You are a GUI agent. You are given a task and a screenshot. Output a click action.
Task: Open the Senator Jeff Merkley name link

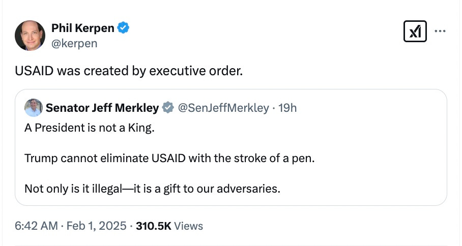point(102,108)
